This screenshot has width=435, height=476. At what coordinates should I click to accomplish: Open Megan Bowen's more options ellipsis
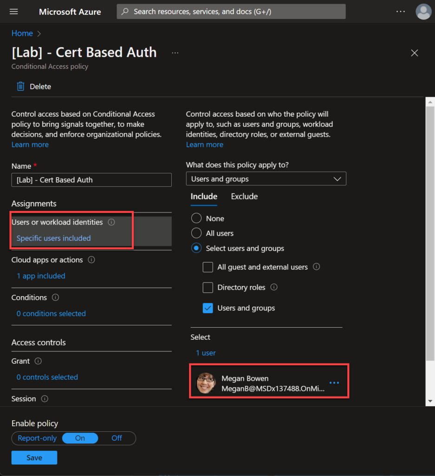click(334, 383)
